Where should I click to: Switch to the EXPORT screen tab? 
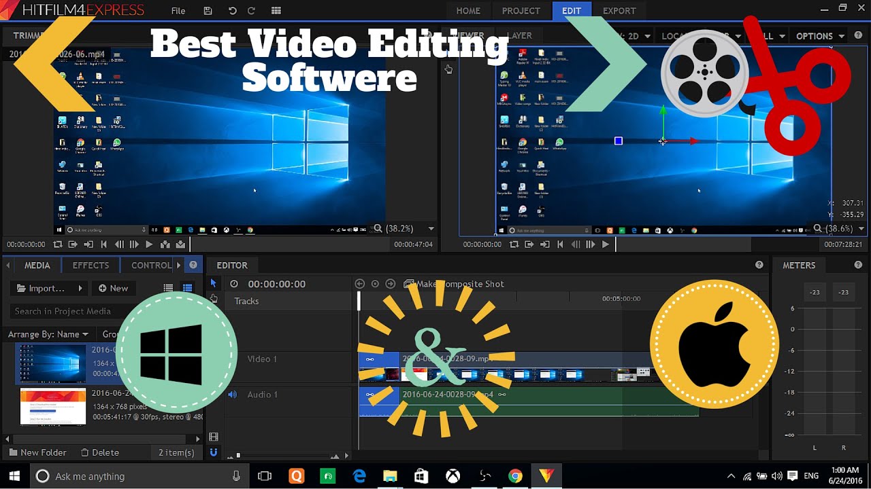point(619,11)
